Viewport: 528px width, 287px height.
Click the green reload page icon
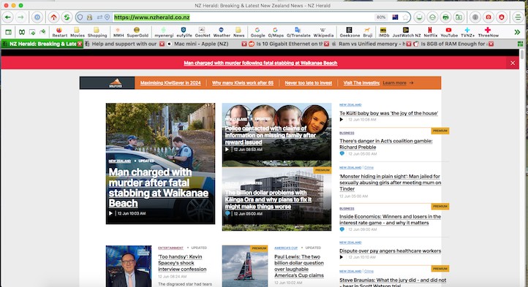[x=67, y=17]
